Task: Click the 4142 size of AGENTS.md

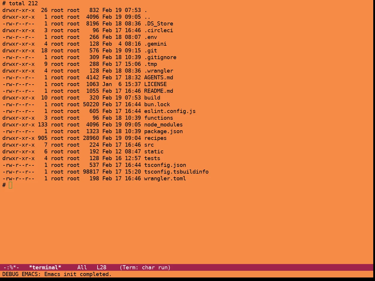Action: 93,78
